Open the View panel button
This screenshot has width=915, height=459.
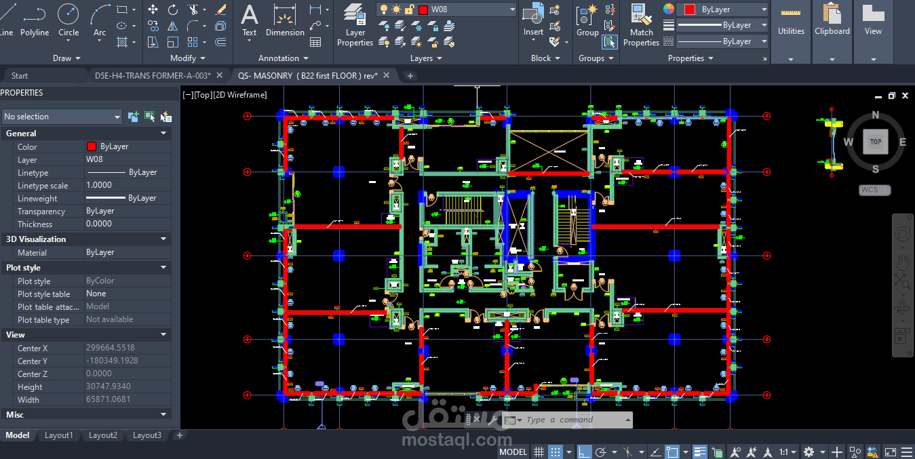pos(873,32)
